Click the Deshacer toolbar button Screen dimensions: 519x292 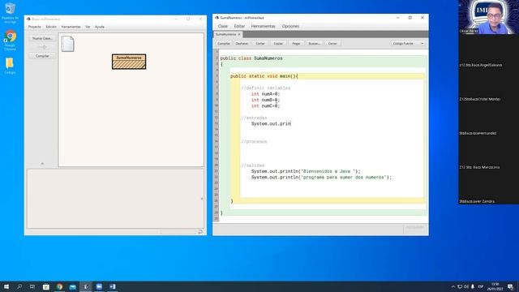click(242, 43)
